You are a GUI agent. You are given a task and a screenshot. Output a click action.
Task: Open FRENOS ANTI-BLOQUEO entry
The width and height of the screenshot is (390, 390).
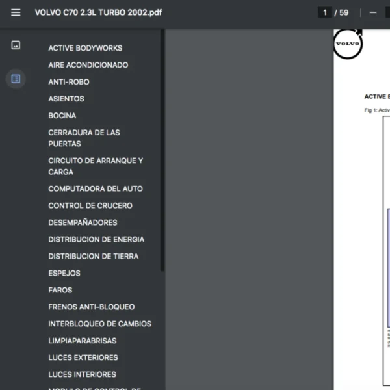(92, 307)
